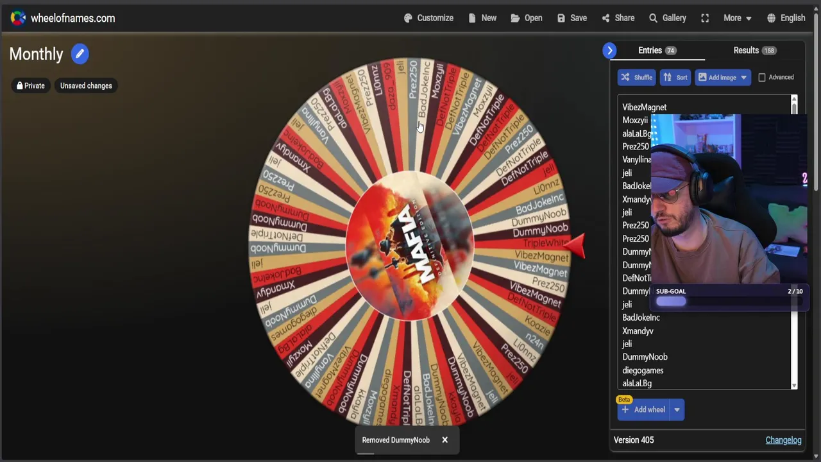Enter fullscreen mode icon
Viewport: 821px width, 462px height.
[705, 18]
